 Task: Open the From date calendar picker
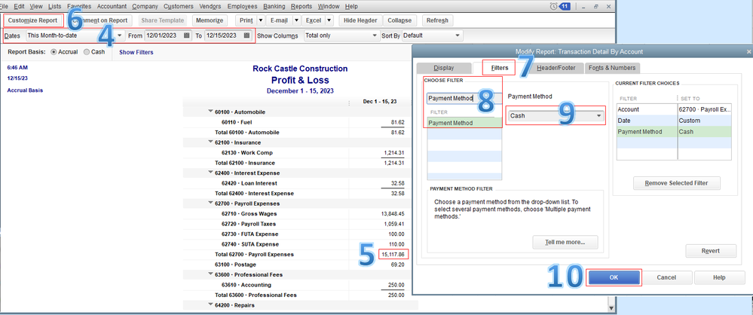pos(186,35)
